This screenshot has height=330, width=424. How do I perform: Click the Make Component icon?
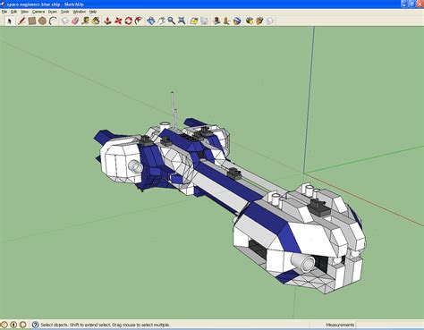64,21
